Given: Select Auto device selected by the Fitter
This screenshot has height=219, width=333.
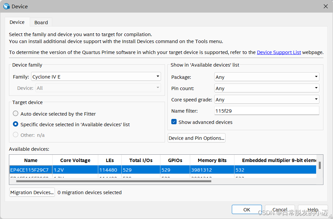Looking at the screenshot, I should pyautogui.click(x=16, y=113).
